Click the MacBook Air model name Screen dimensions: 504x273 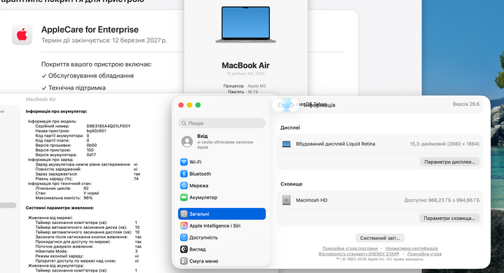(x=245, y=65)
